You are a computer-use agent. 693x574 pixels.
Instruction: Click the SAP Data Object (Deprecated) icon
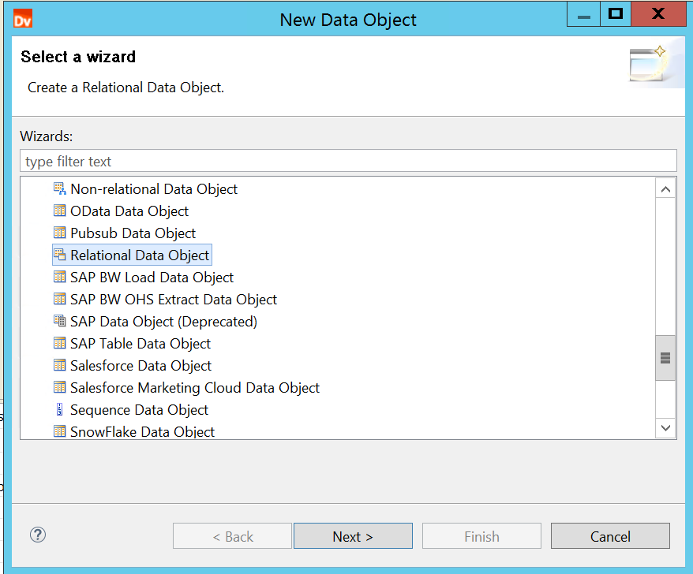click(x=59, y=322)
